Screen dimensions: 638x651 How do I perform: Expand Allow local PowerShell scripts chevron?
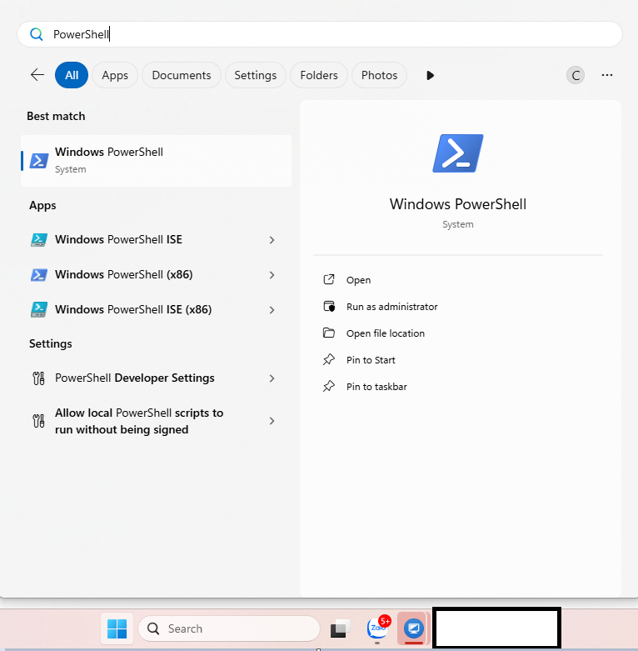point(272,421)
